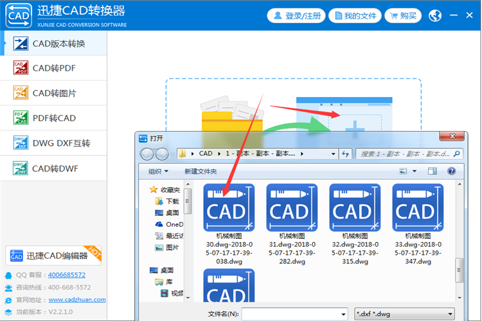Screen dimensions: 482x321
Task: Click the dialog back navigation arrow
Action: 147,154
